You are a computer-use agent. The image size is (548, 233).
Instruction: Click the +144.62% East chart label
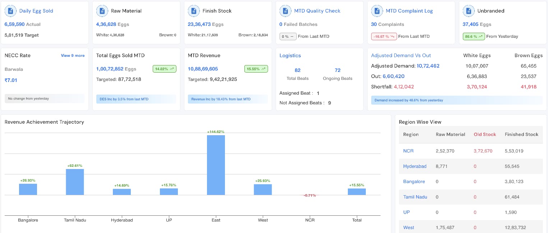point(216,132)
